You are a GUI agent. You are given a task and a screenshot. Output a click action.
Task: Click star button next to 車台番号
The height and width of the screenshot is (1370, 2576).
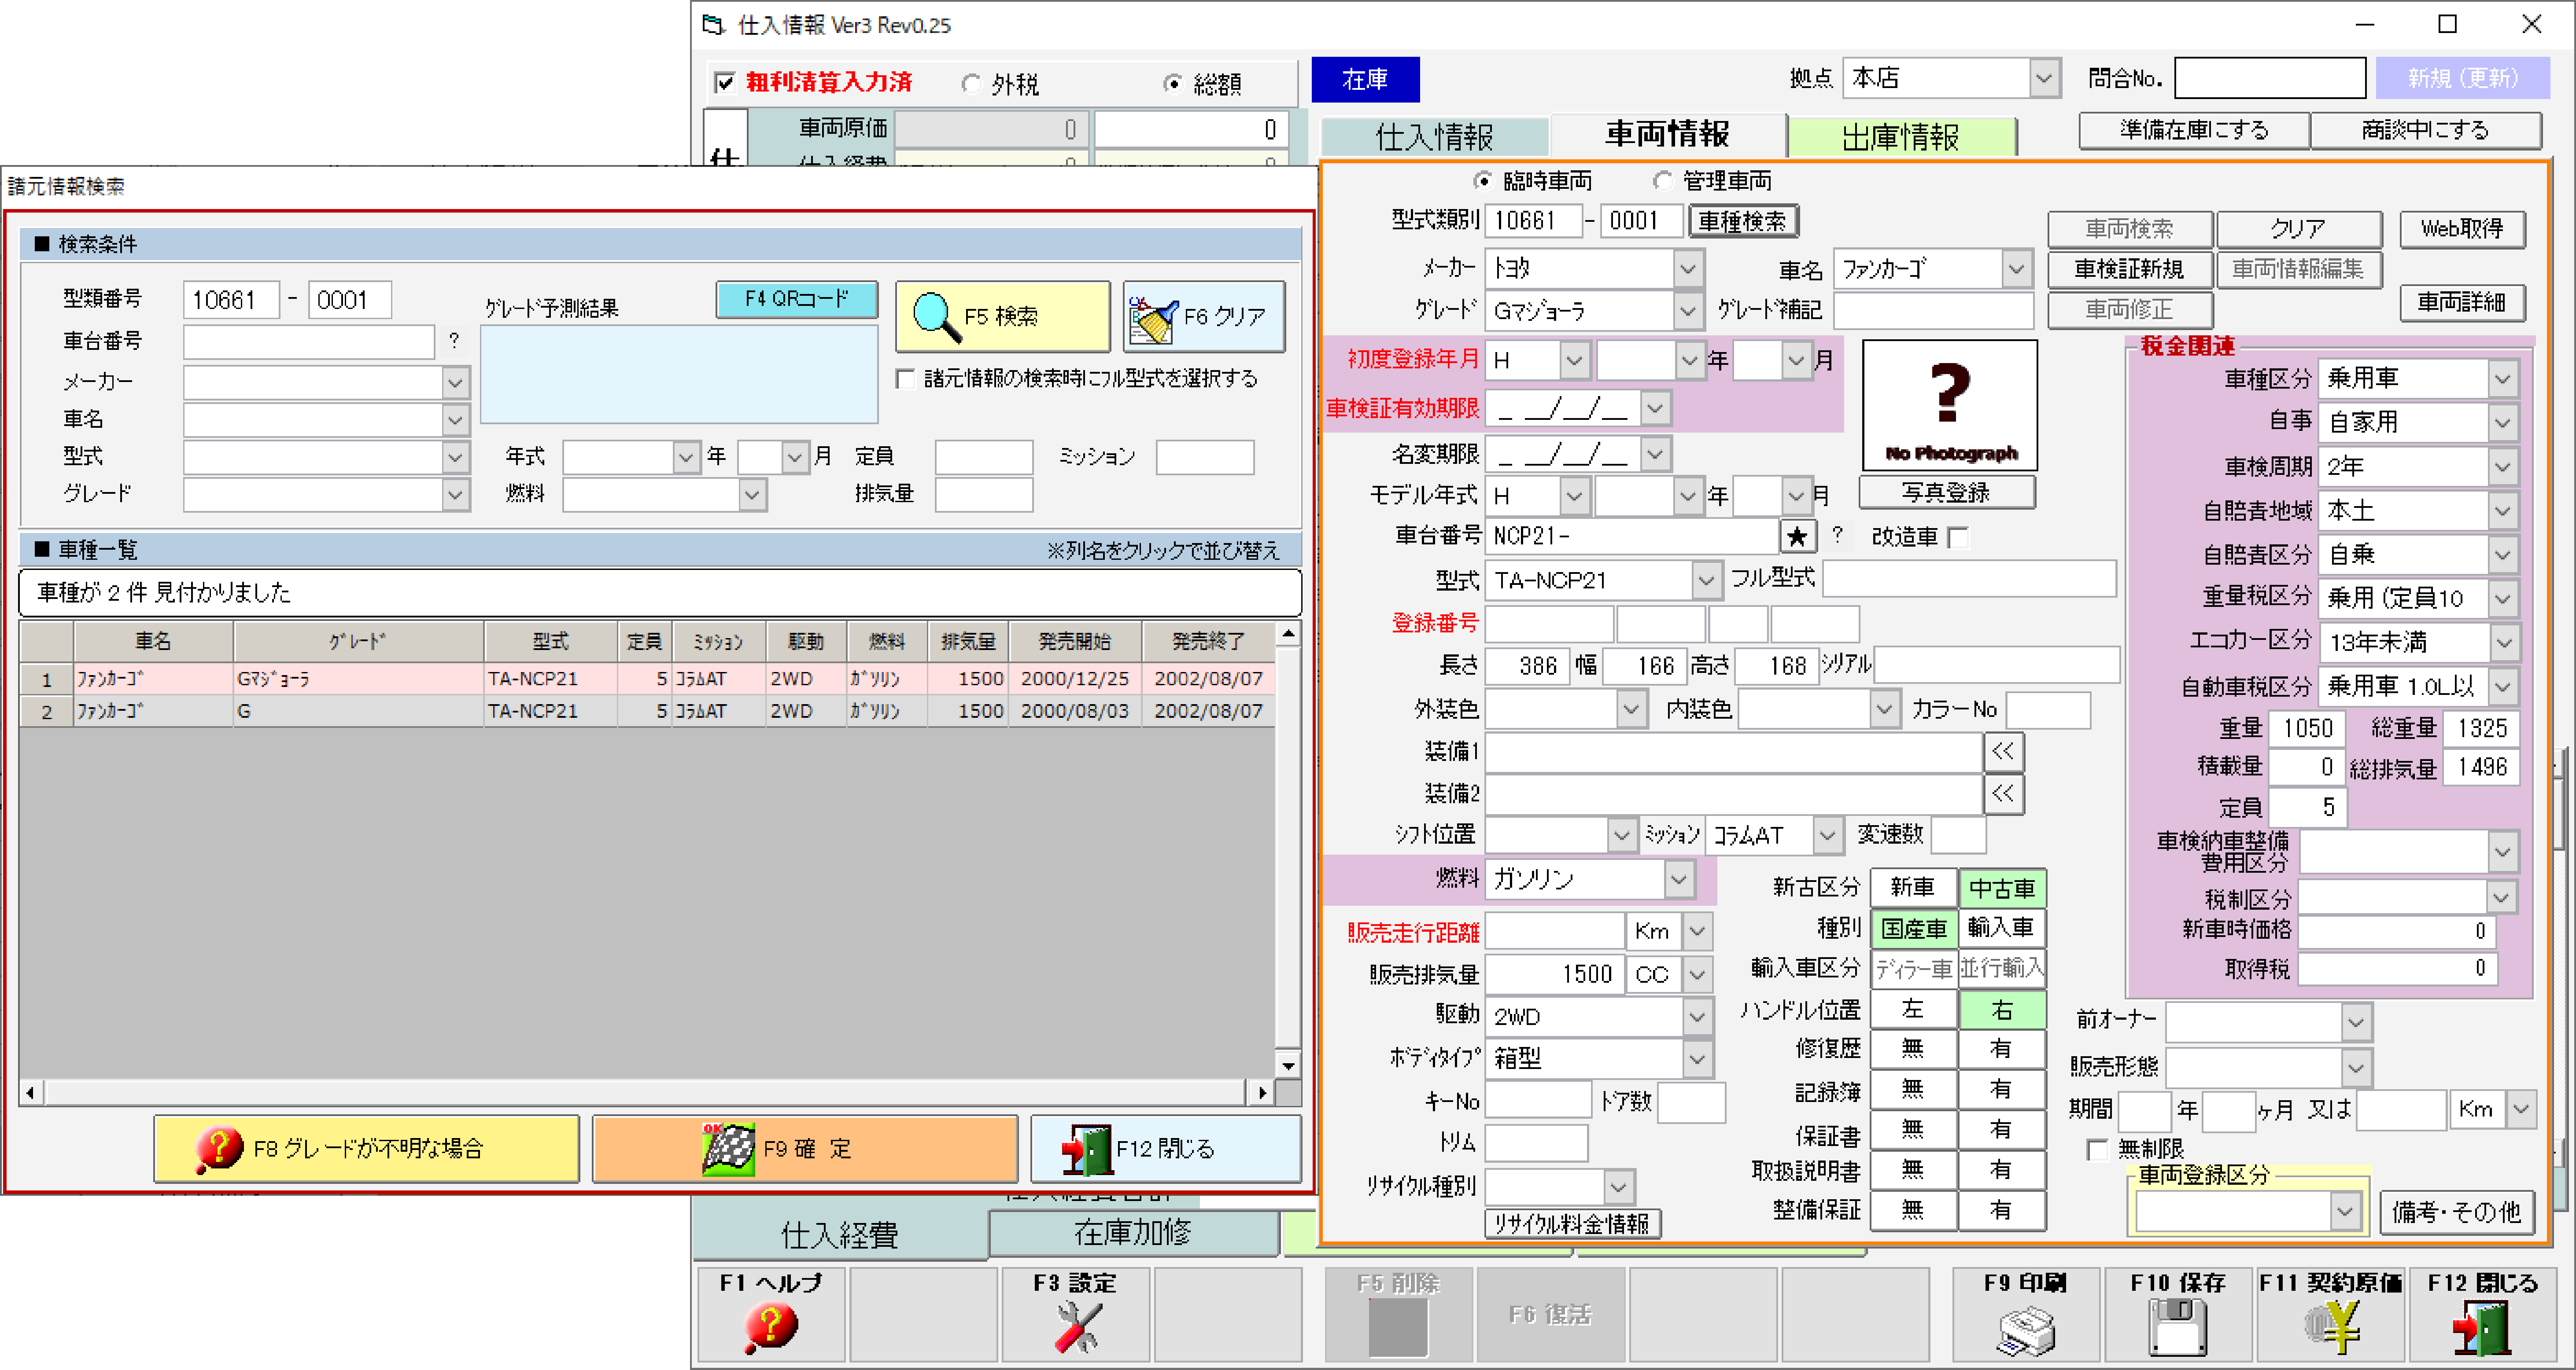tap(1797, 536)
